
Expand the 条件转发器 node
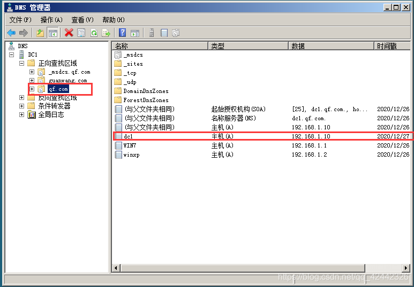(x=21, y=106)
